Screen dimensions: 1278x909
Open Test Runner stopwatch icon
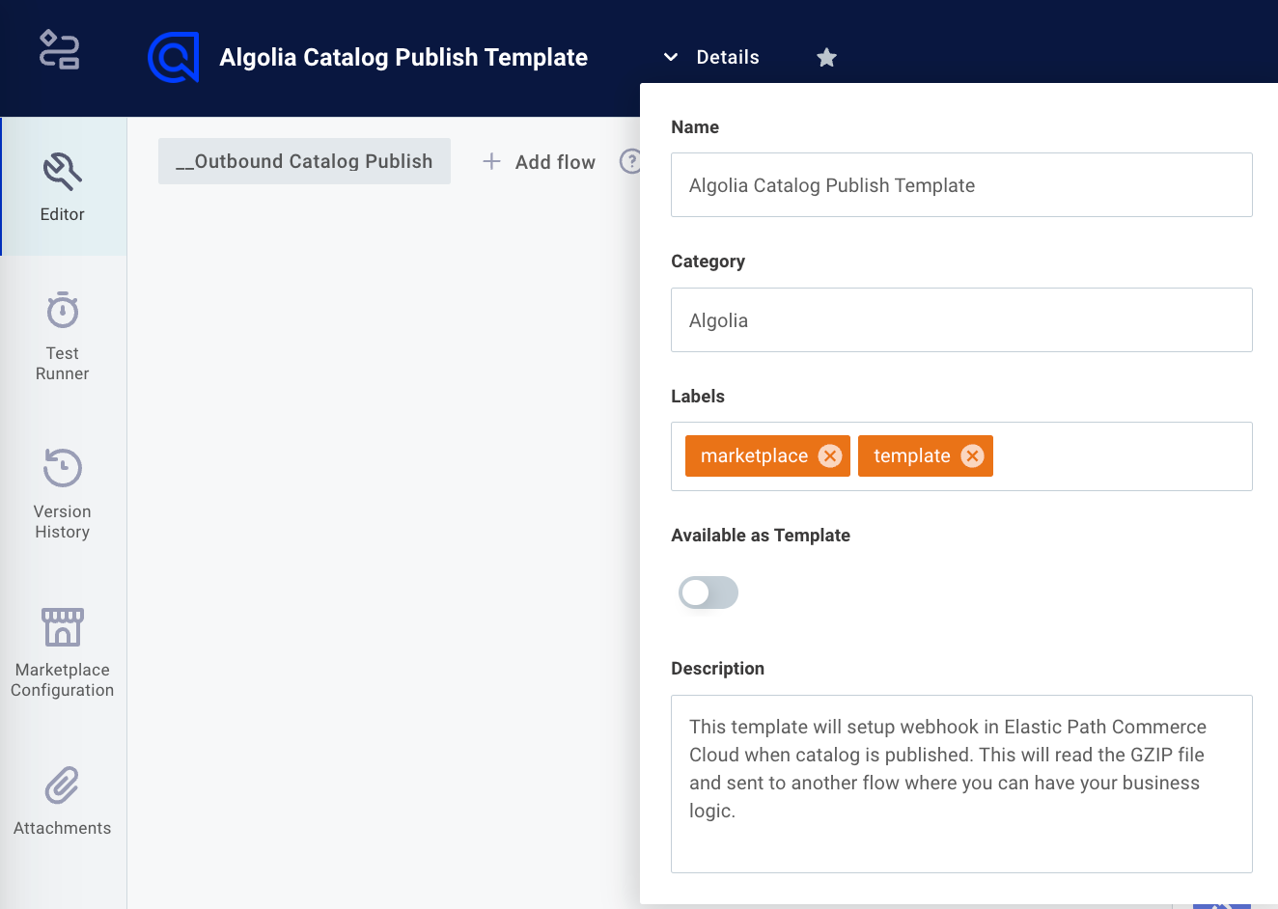[63, 311]
